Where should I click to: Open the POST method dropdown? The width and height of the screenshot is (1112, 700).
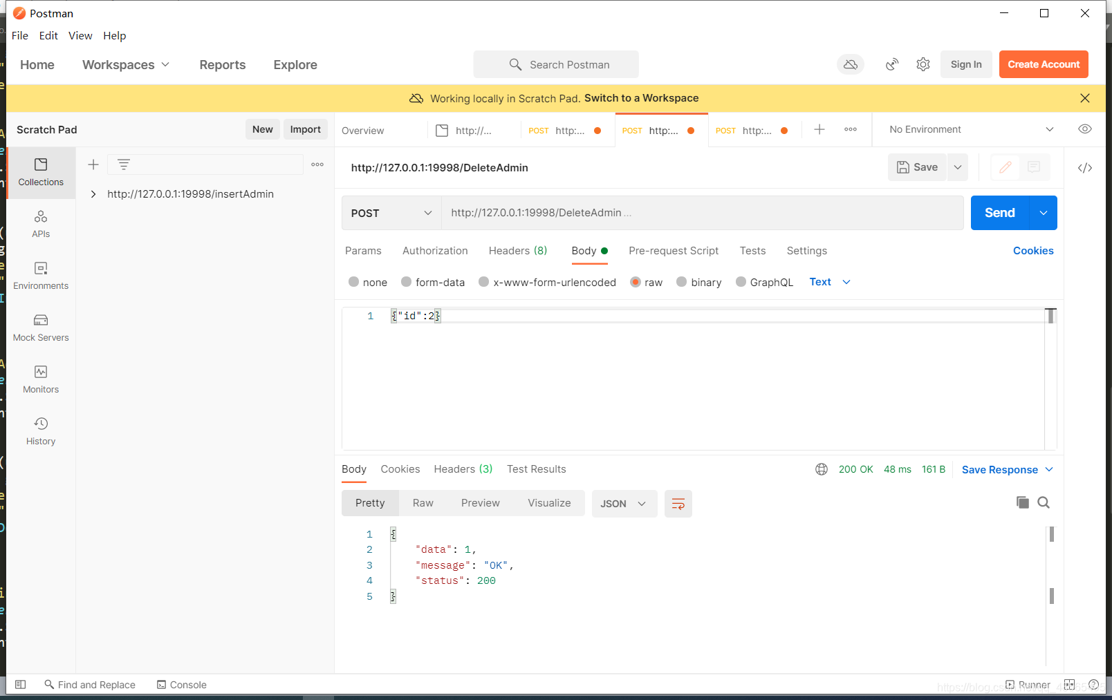pyautogui.click(x=391, y=213)
